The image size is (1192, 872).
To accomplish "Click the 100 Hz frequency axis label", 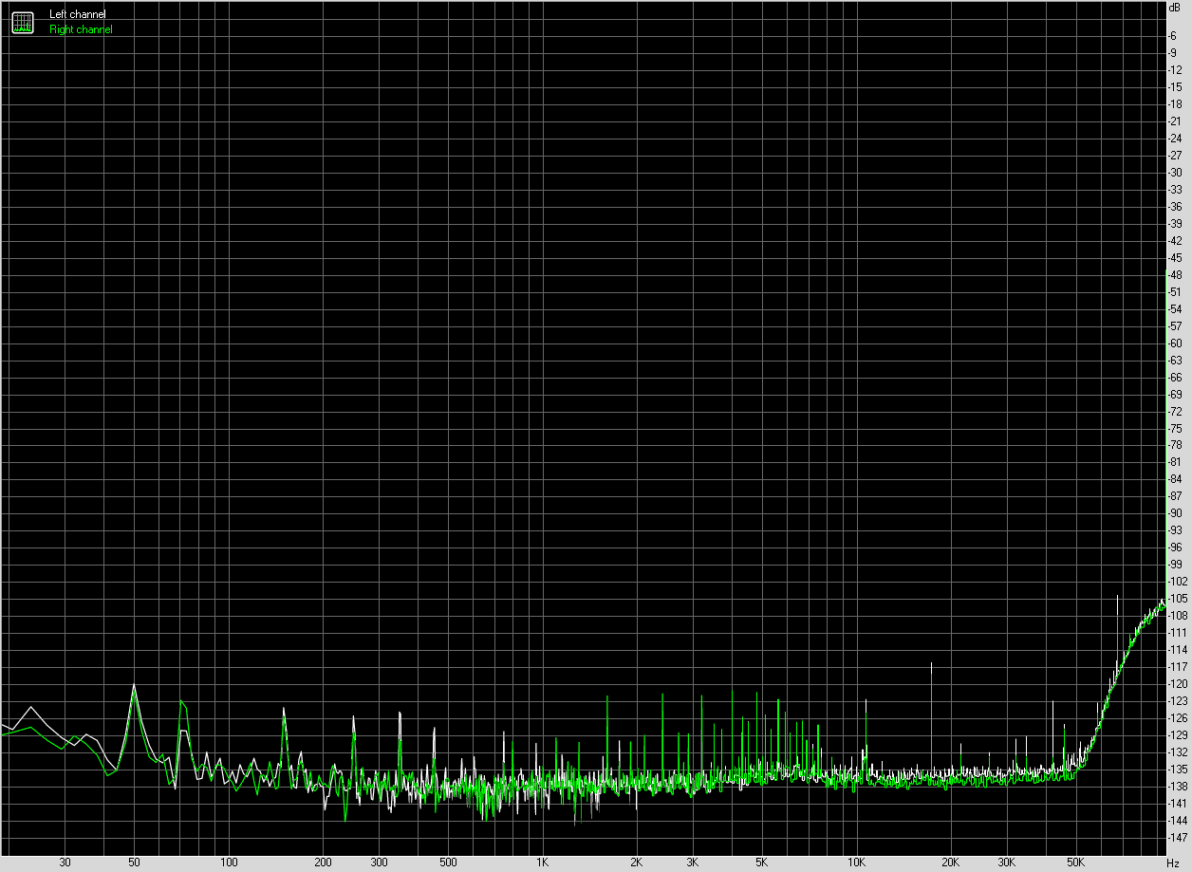I will 228,863.
